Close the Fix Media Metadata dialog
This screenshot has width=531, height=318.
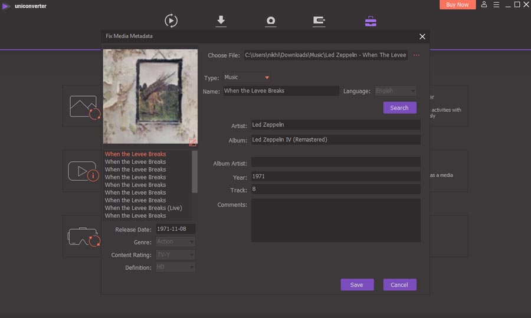422,37
